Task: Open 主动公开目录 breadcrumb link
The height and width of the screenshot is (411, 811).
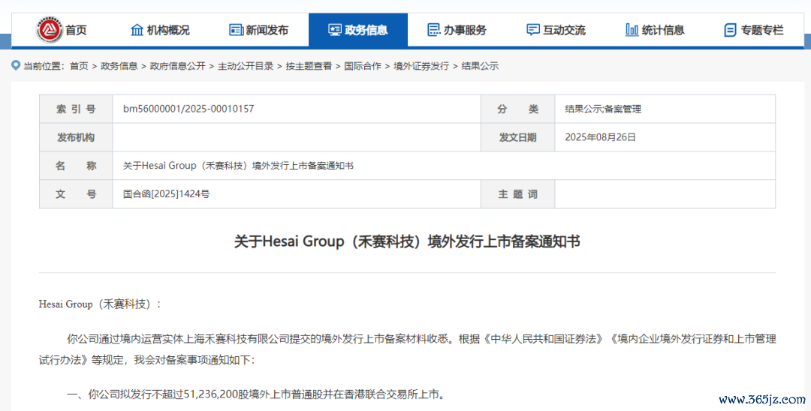Action: pyautogui.click(x=246, y=66)
